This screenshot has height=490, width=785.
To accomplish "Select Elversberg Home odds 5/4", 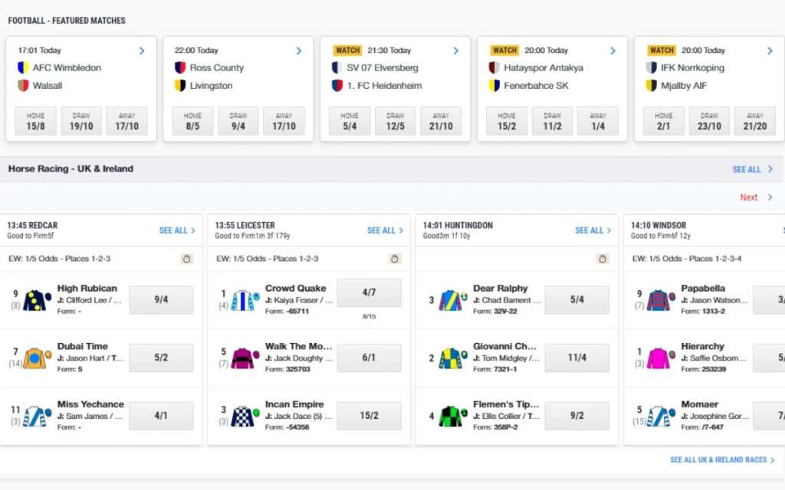I will click(x=350, y=121).
